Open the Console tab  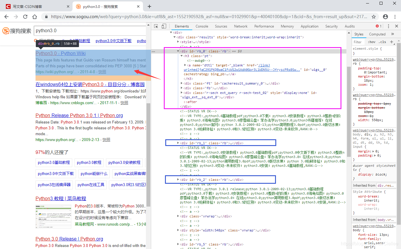202,26
